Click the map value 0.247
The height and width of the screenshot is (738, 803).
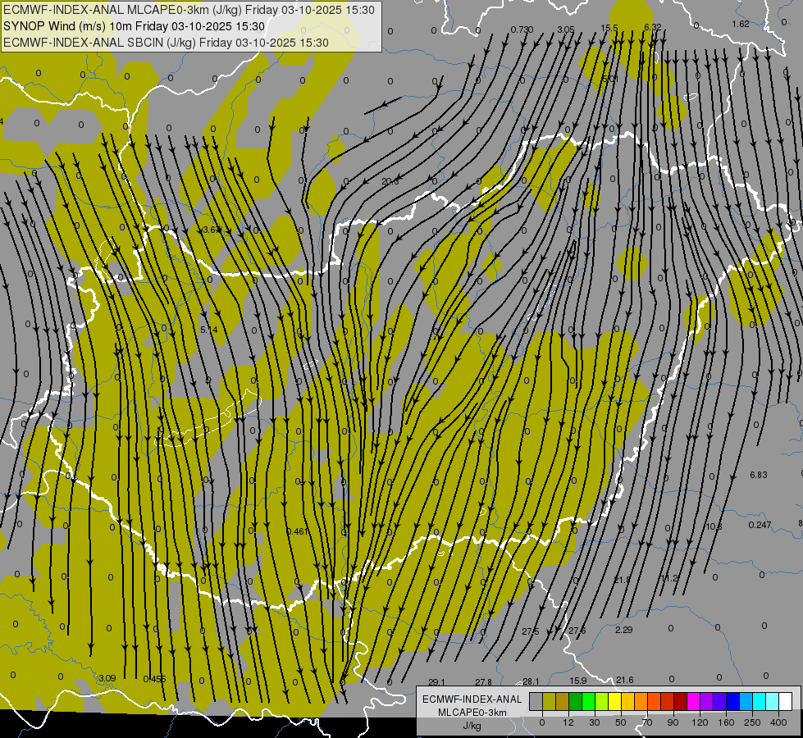760,525
